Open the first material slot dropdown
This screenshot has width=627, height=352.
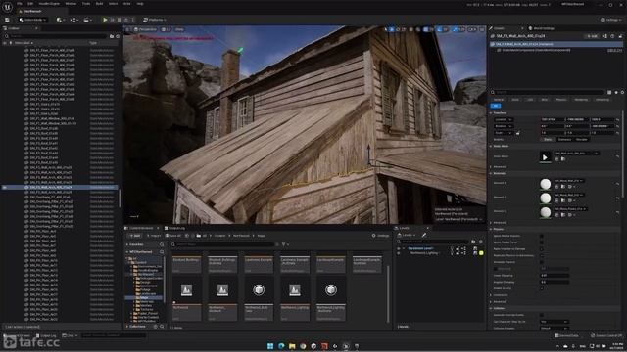[568, 181]
